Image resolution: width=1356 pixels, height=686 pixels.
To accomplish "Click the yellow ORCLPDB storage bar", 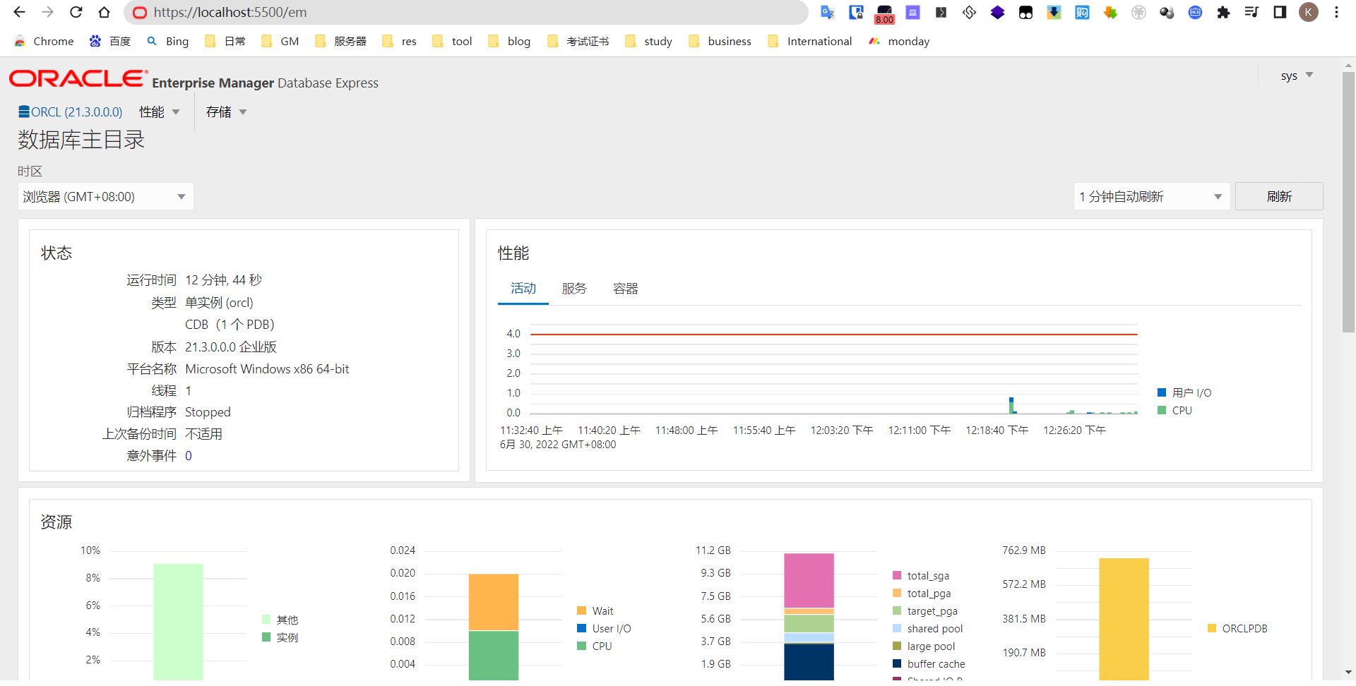I will coord(1124,619).
